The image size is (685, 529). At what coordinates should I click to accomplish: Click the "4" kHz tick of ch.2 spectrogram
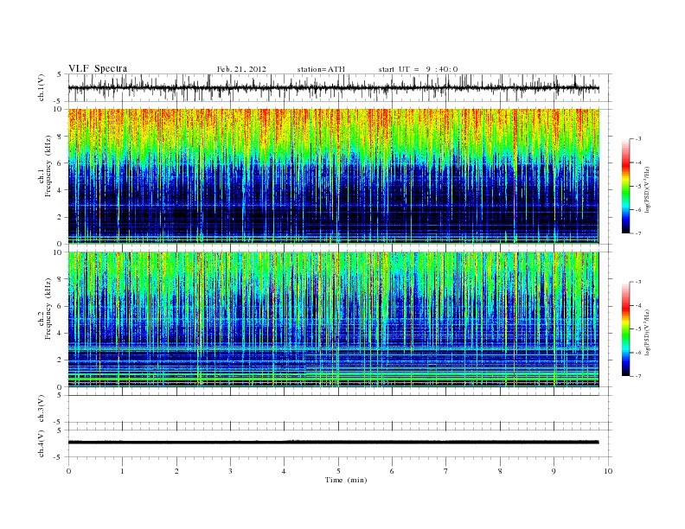61,333
